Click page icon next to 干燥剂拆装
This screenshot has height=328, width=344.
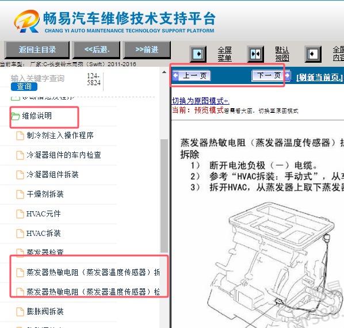coord(20,194)
